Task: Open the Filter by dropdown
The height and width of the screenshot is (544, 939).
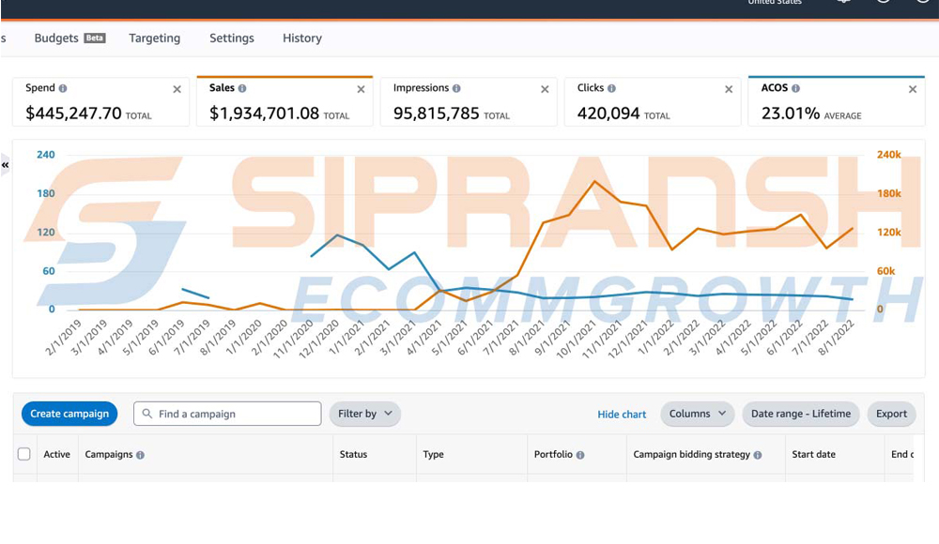Action: [x=364, y=414]
